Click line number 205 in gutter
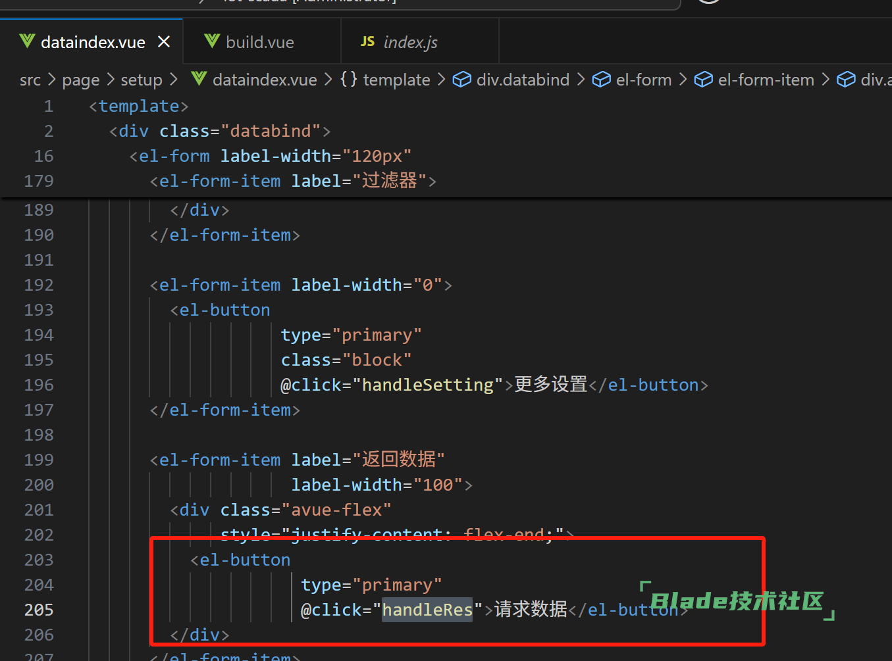The image size is (892, 661). 39,610
